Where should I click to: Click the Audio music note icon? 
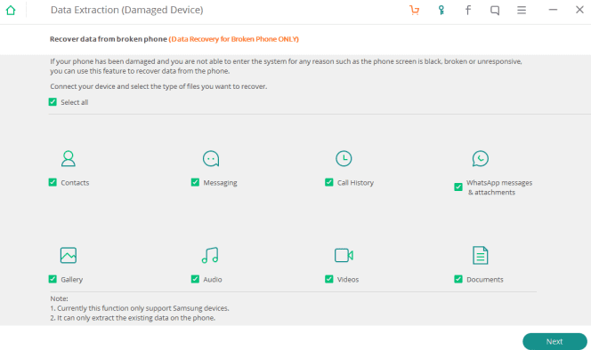(x=210, y=255)
